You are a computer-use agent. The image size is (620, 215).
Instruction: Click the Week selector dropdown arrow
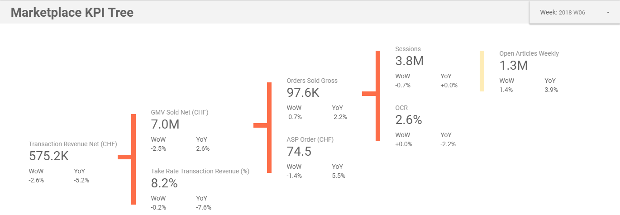pyautogui.click(x=608, y=13)
